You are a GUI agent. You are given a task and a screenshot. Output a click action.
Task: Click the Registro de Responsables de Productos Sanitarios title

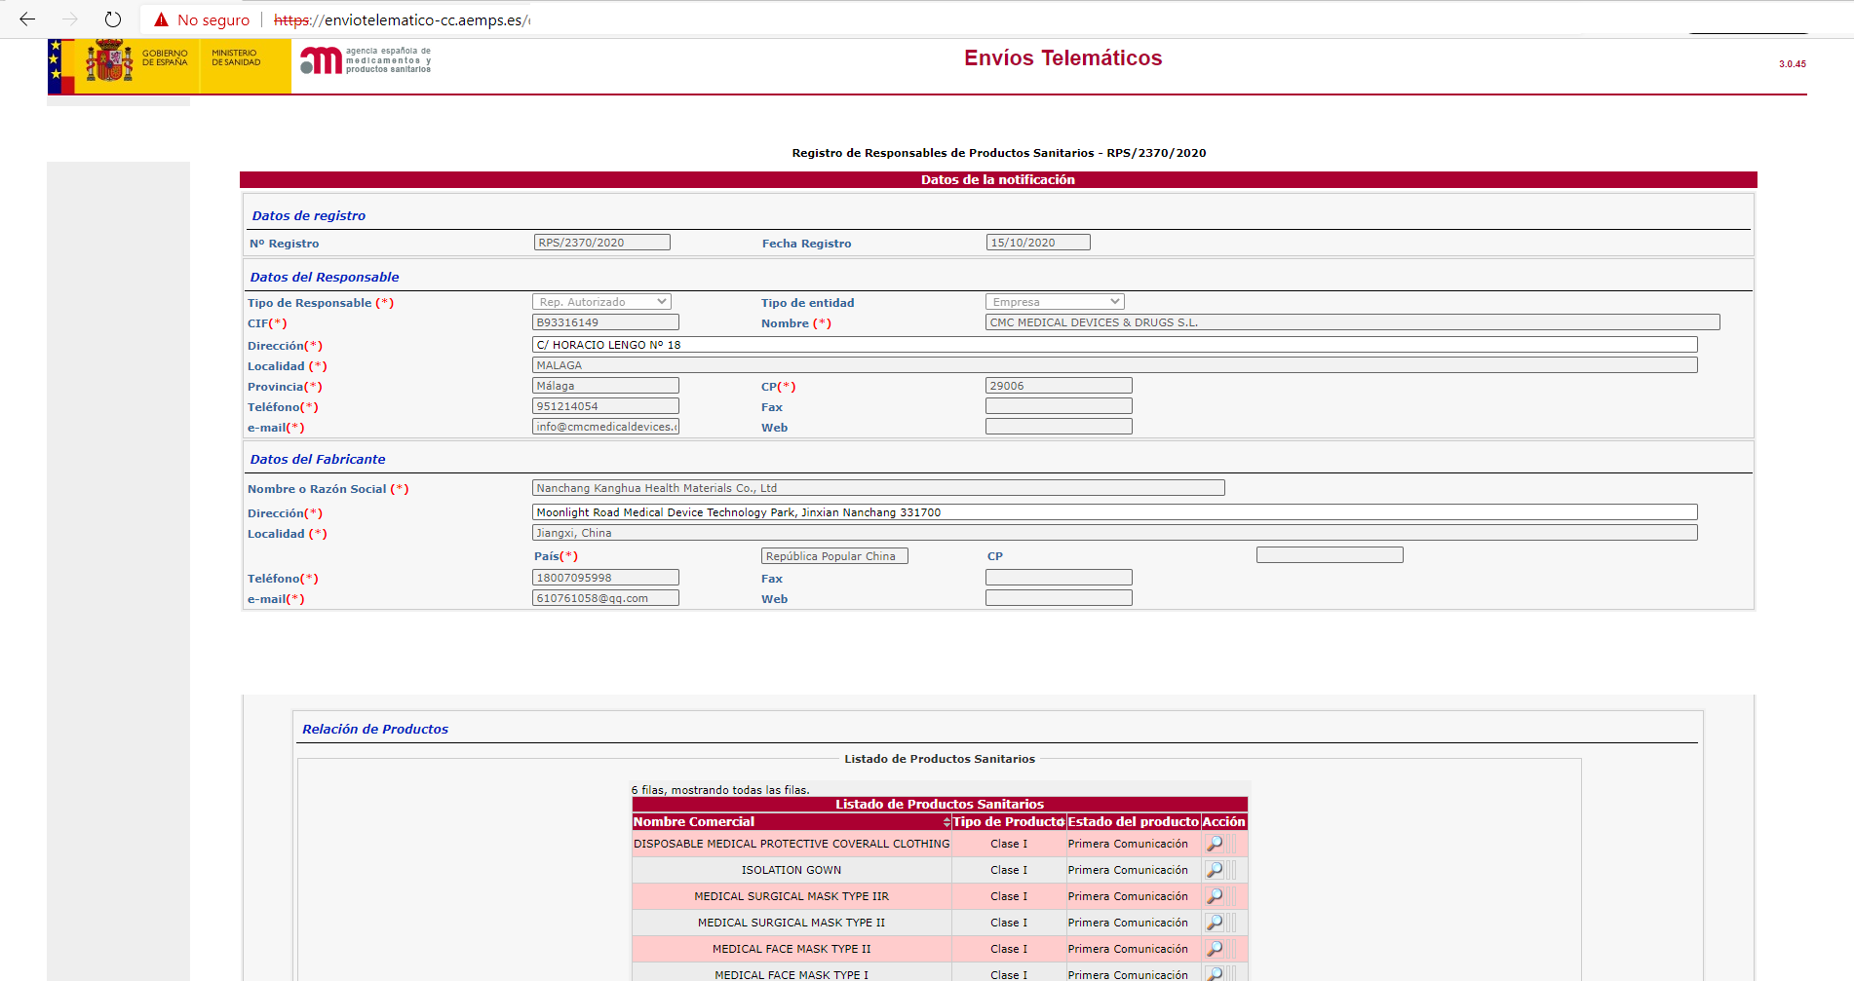(999, 153)
